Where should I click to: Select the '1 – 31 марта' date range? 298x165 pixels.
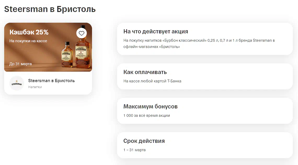coord(134,150)
